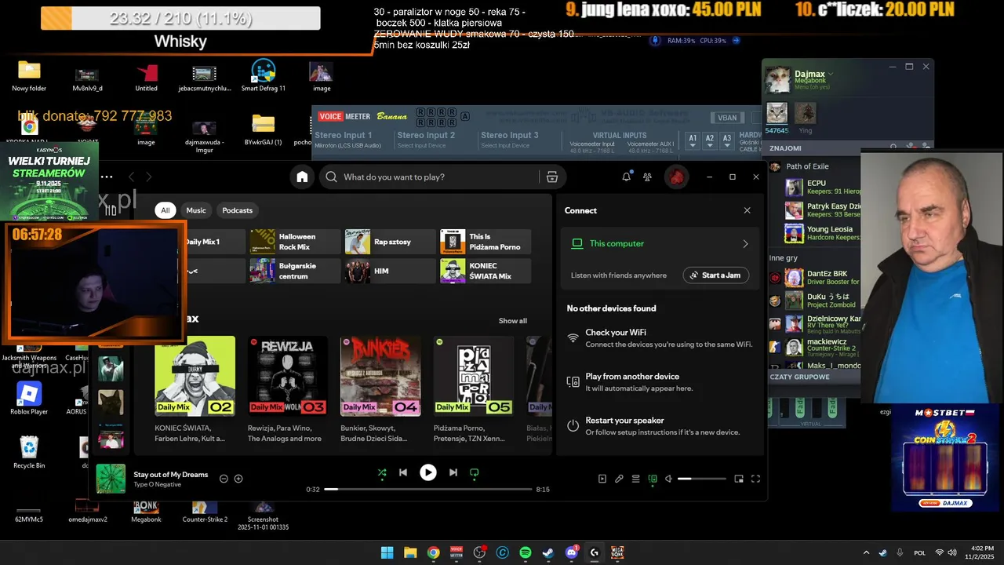Expand CZATY GRUPOWE section
Screen dimensions: 1004x565
pyautogui.click(x=799, y=377)
